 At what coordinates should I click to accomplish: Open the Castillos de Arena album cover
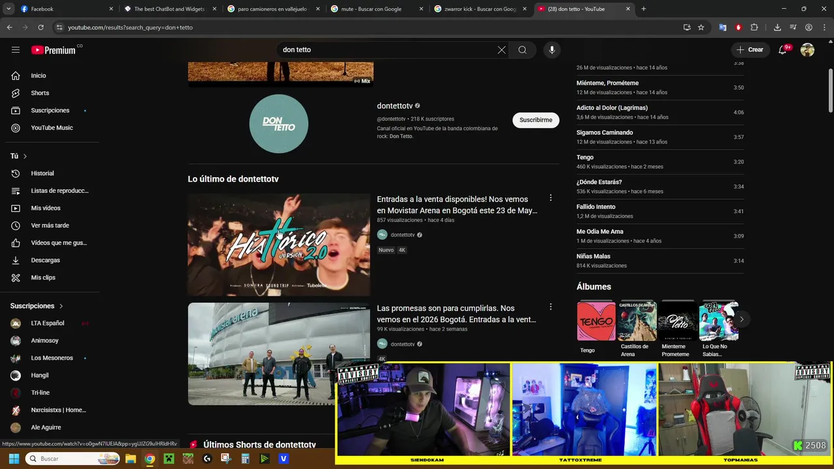pos(637,320)
